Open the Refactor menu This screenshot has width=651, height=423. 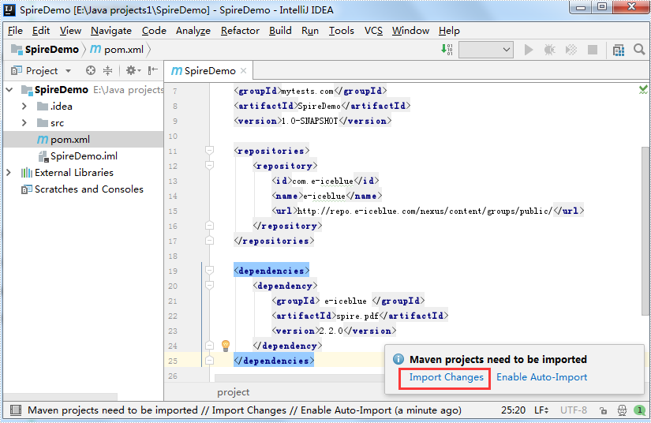coord(240,31)
